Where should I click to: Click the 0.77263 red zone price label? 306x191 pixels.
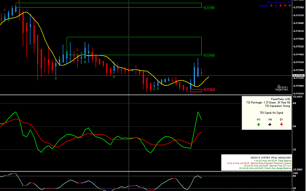[209, 89]
